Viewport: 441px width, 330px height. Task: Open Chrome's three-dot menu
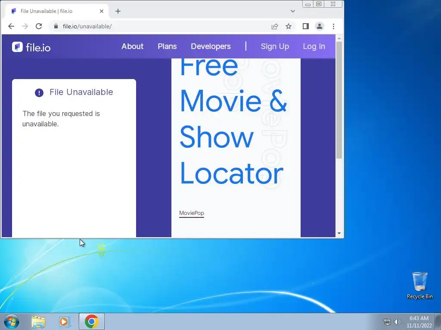coord(334,26)
